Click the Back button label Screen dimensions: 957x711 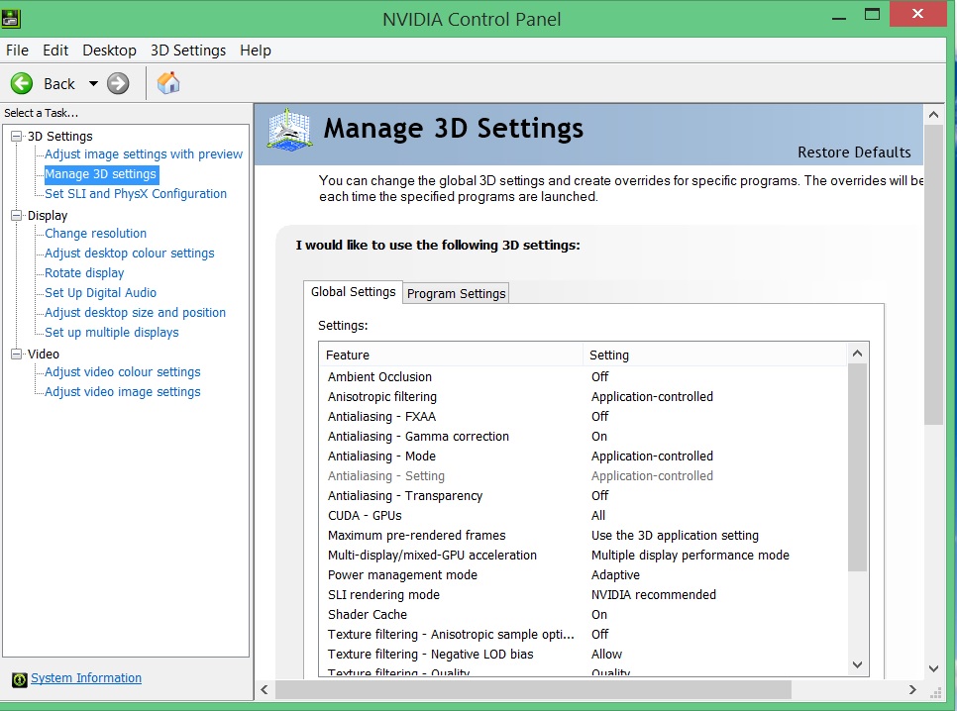59,83
